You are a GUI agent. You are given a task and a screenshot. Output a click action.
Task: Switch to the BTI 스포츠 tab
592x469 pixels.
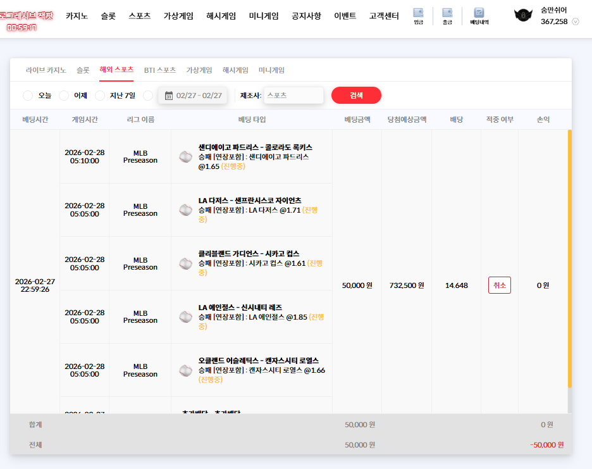160,70
